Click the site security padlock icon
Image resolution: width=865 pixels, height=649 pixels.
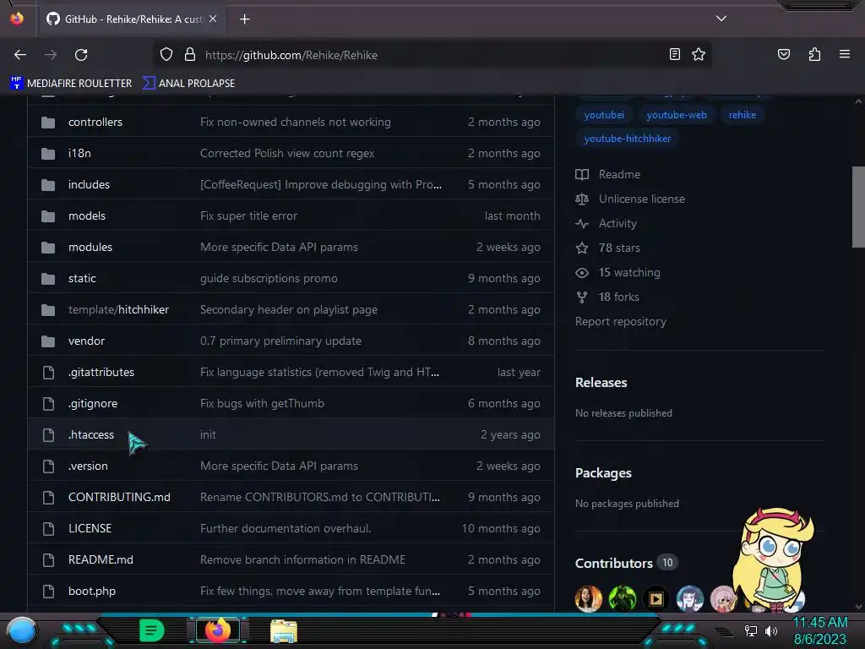pos(190,55)
